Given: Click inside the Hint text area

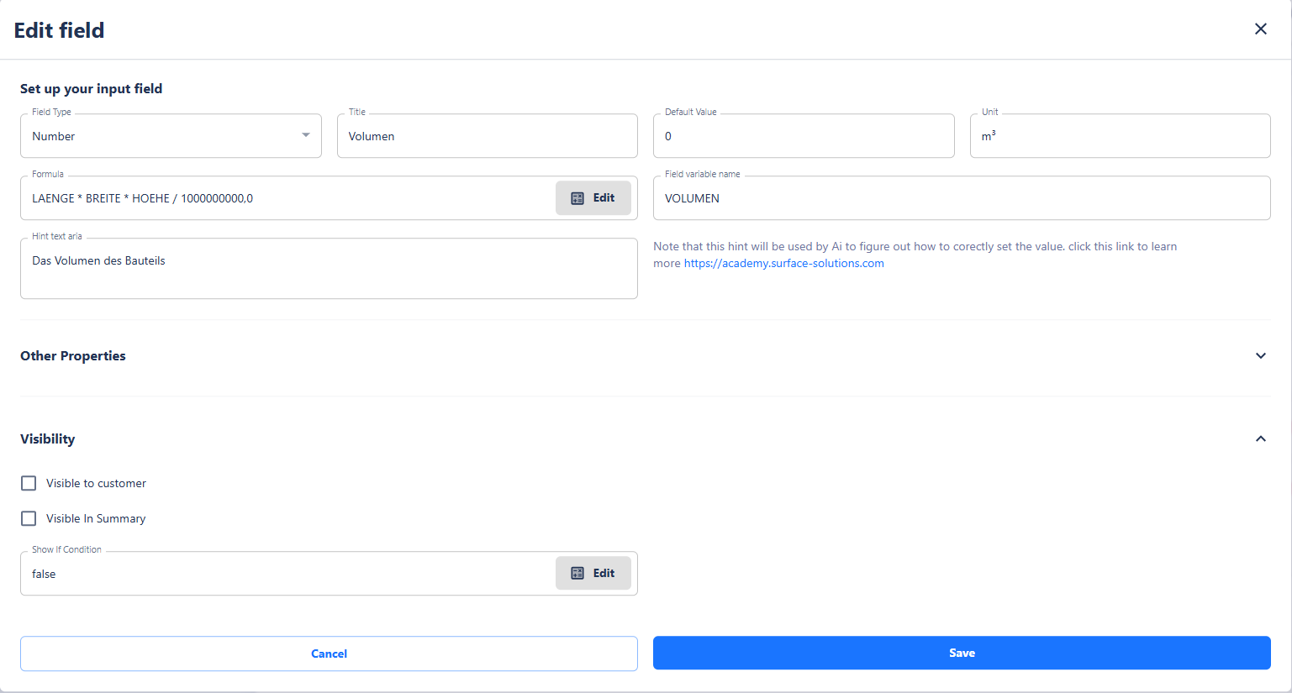Looking at the screenshot, I should 328,270.
